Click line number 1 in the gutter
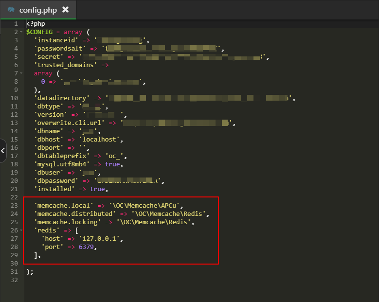The height and width of the screenshot is (302, 379). [16, 24]
